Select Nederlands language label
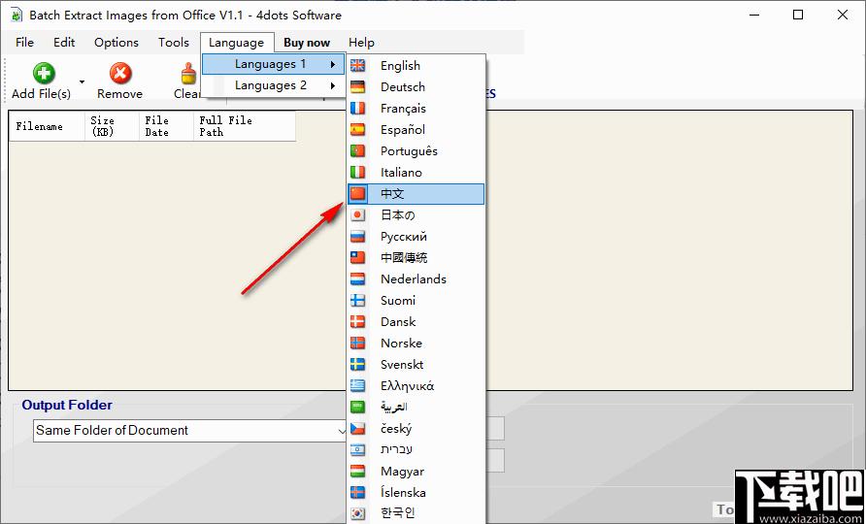Screen dimensions: 866x524 [x=414, y=278]
